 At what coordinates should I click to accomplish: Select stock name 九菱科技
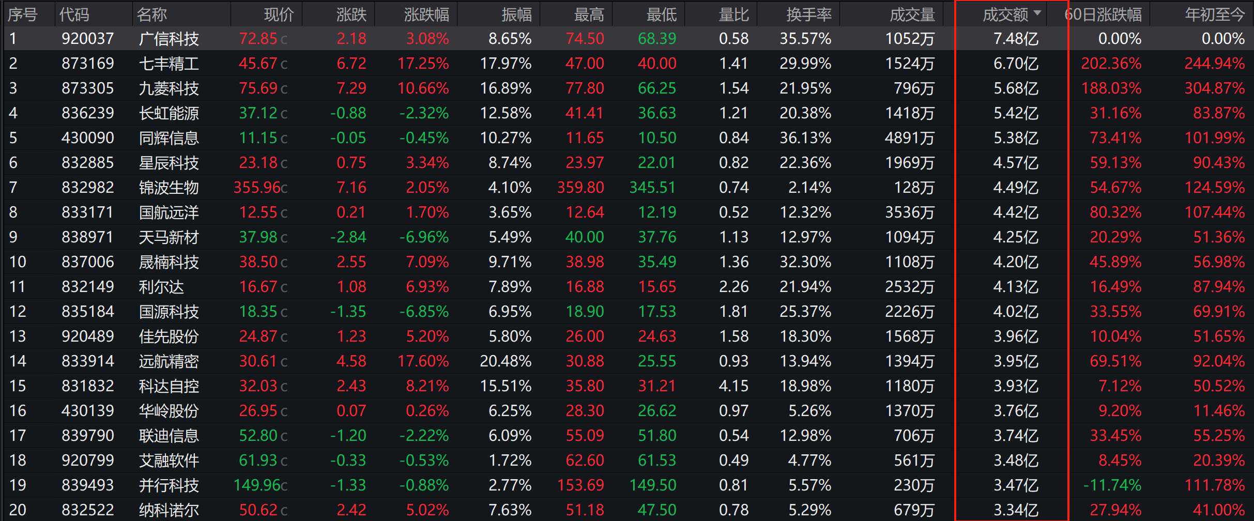click(169, 88)
